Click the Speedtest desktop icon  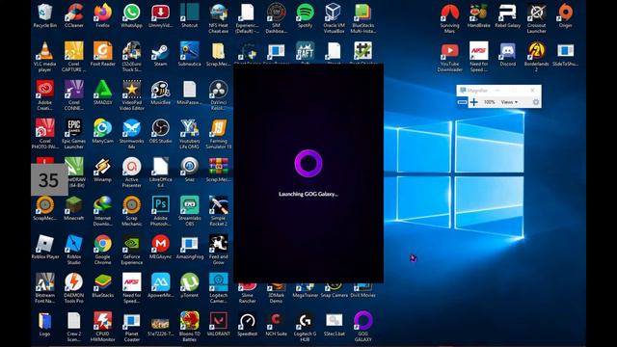click(x=247, y=324)
